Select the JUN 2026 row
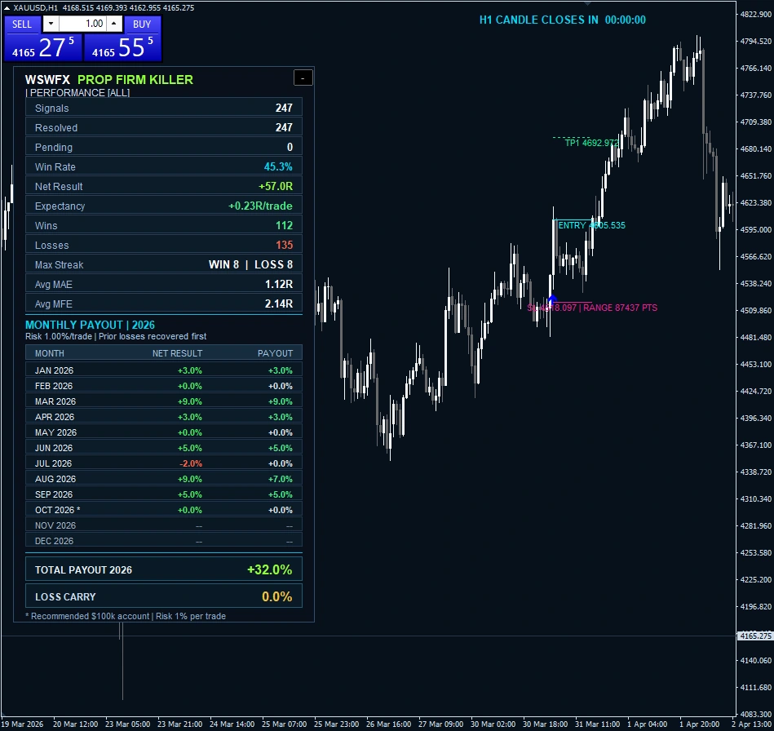The width and height of the screenshot is (774, 731). click(164, 448)
